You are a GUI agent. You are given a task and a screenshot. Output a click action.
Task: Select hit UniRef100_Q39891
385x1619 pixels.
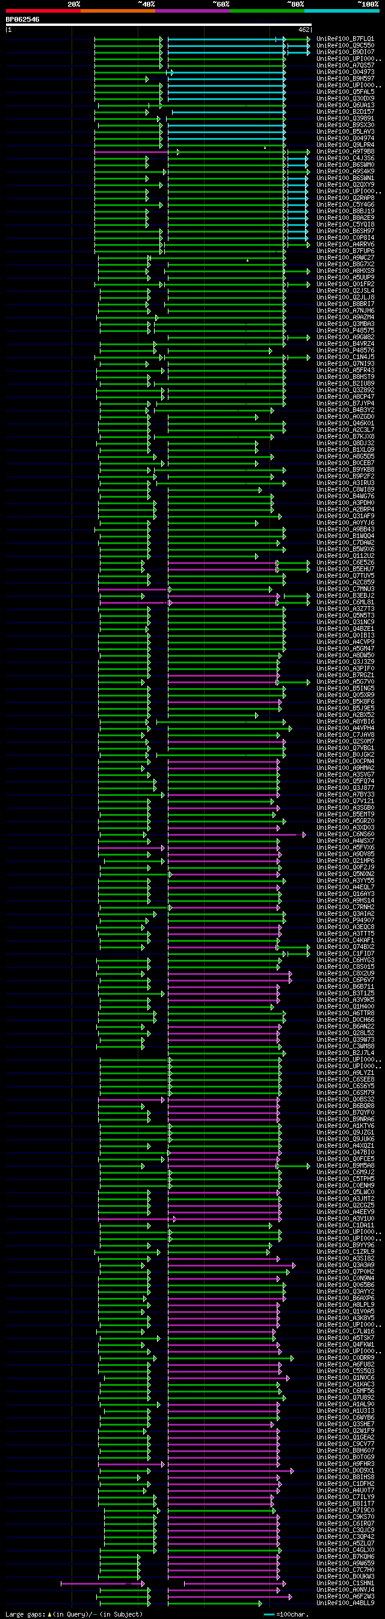pyautogui.click(x=345, y=119)
